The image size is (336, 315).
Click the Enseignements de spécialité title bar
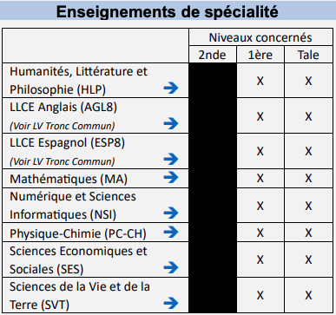168,10
